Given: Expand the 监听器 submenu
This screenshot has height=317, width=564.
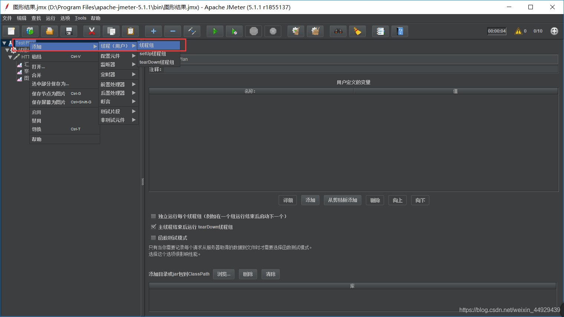Looking at the screenshot, I should pyautogui.click(x=118, y=64).
